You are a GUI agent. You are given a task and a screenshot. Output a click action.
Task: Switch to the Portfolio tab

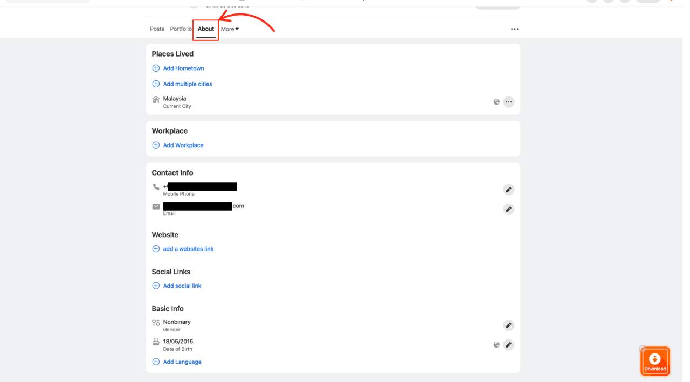181,29
